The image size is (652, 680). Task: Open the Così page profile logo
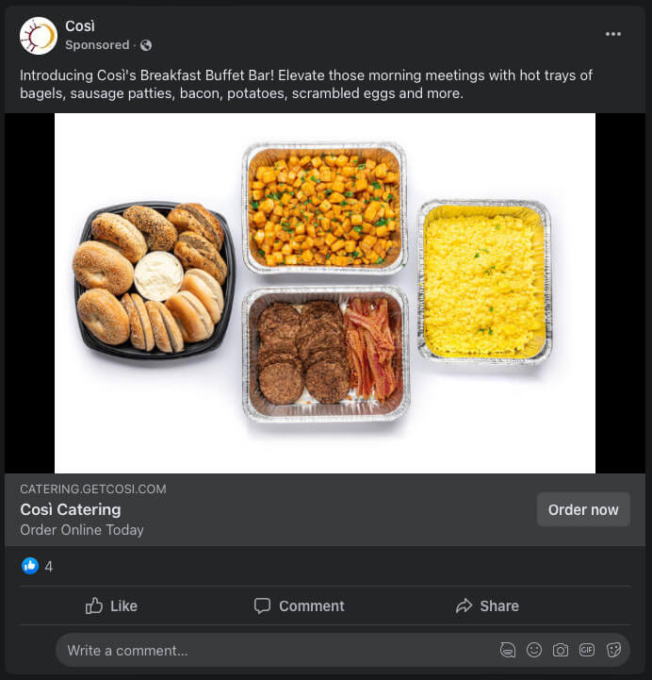[39, 36]
